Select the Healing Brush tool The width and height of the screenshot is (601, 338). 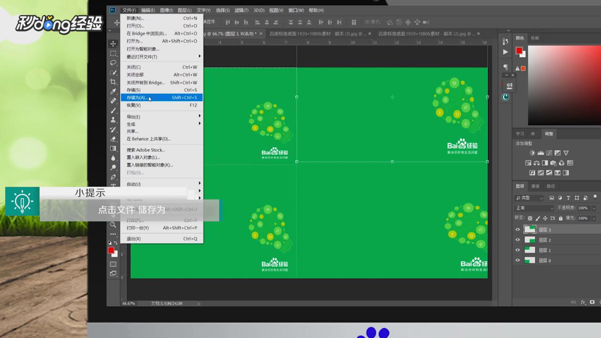pos(113,100)
